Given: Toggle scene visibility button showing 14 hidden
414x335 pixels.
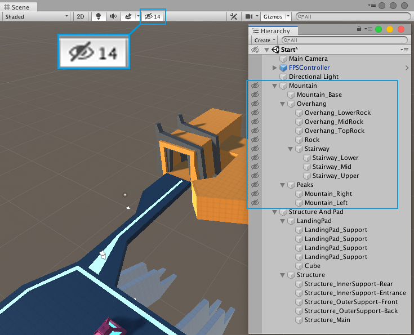Looking at the screenshot, I should 153,17.
